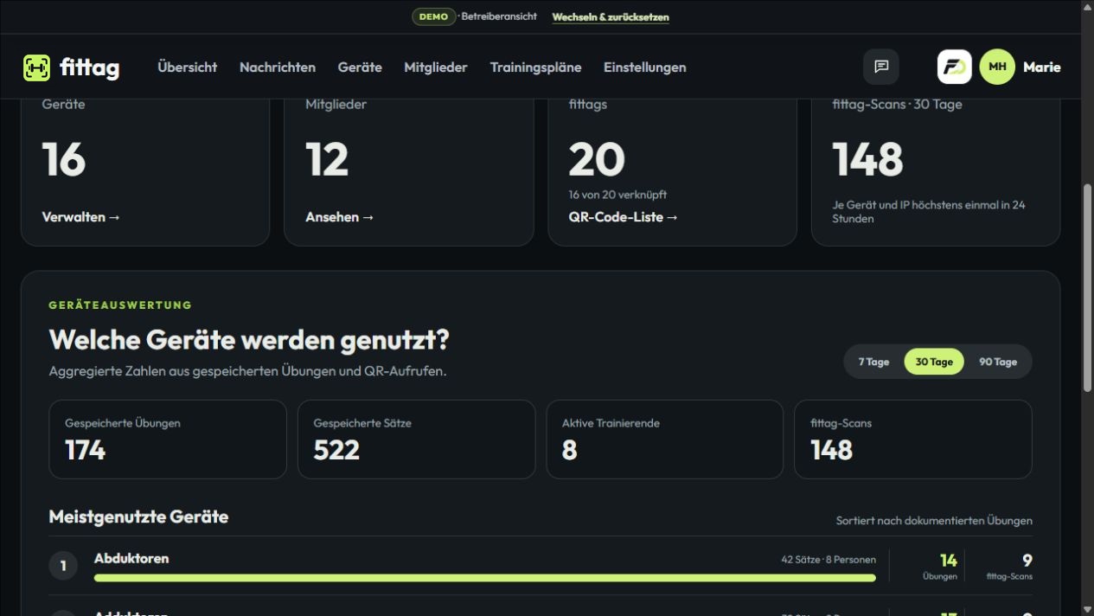Click the white studio logo icon
Screen dimensions: 1094x616
coord(955,67)
